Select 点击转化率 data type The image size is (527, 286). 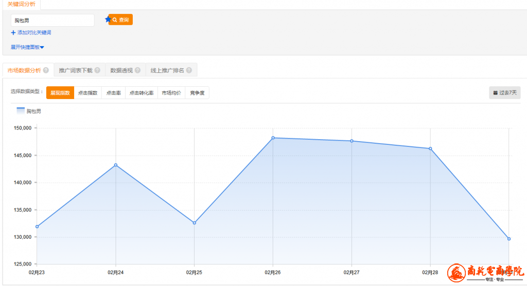[141, 93]
